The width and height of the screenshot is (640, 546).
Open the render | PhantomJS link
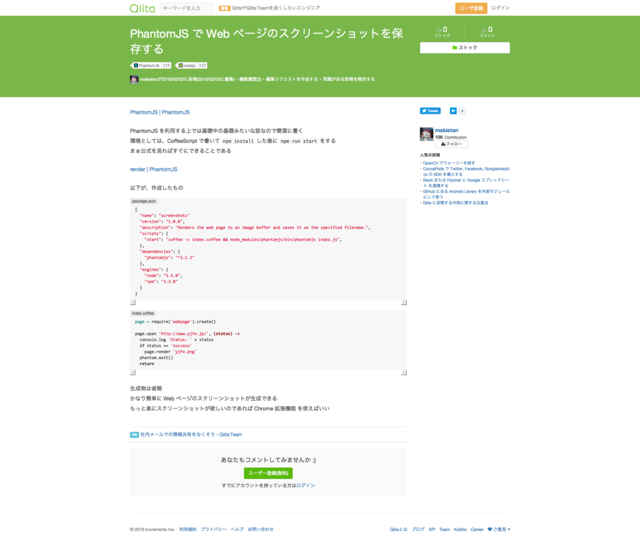pos(154,169)
